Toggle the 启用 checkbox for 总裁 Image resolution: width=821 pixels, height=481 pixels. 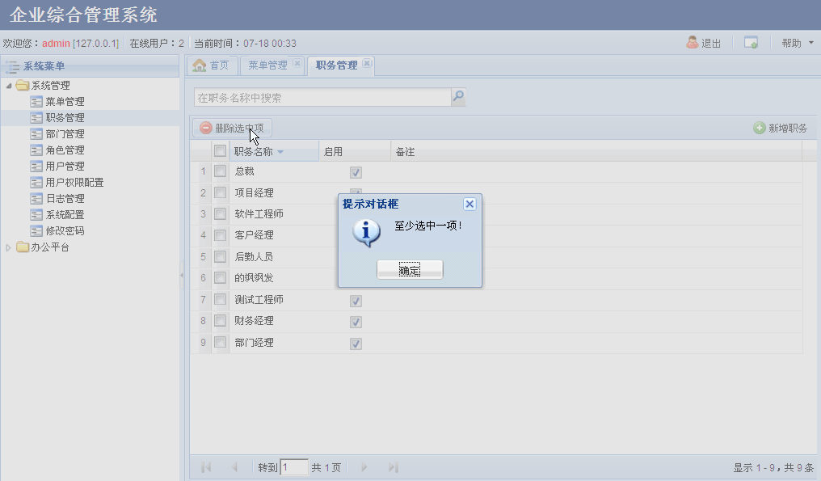356,172
